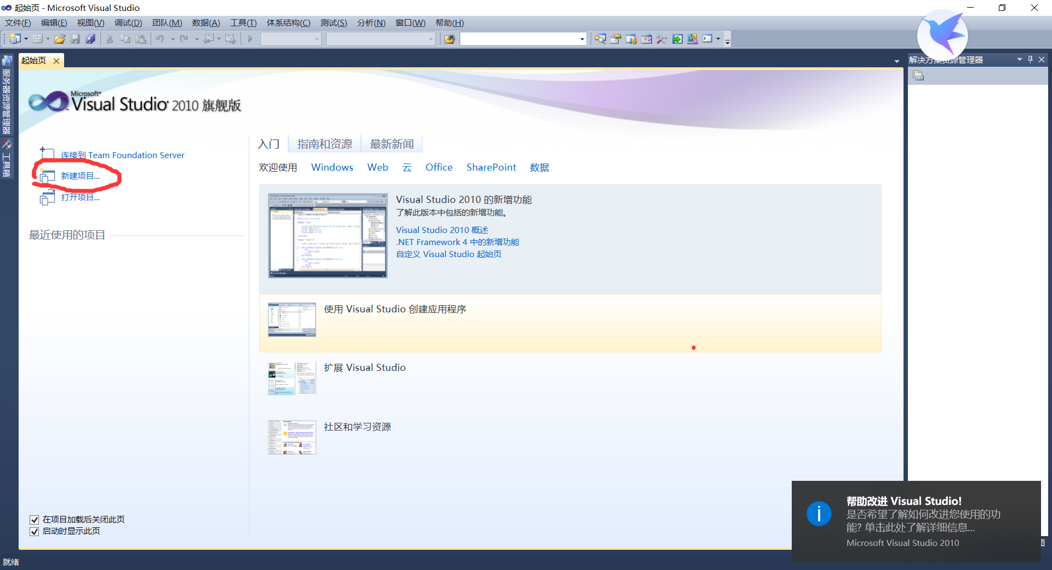Click the 帮助改进 Visual Studio notification
Viewport: 1052px width, 570px height.
(x=916, y=521)
